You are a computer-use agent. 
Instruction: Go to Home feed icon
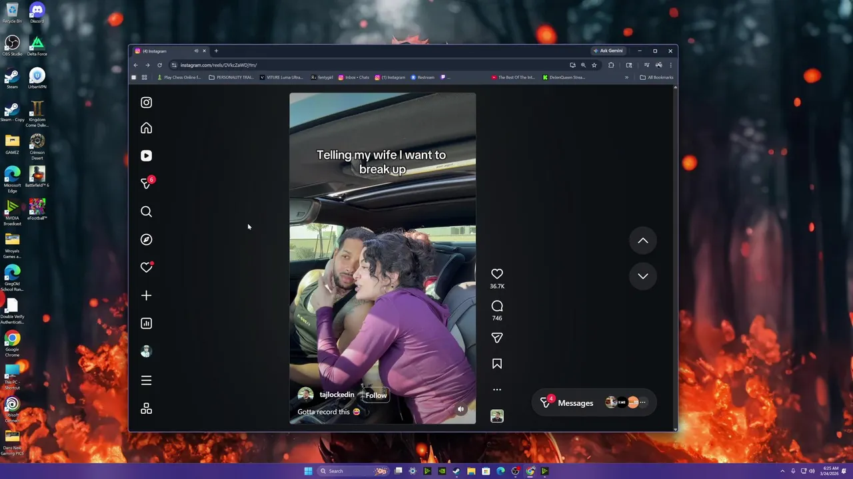[x=147, y=128]
